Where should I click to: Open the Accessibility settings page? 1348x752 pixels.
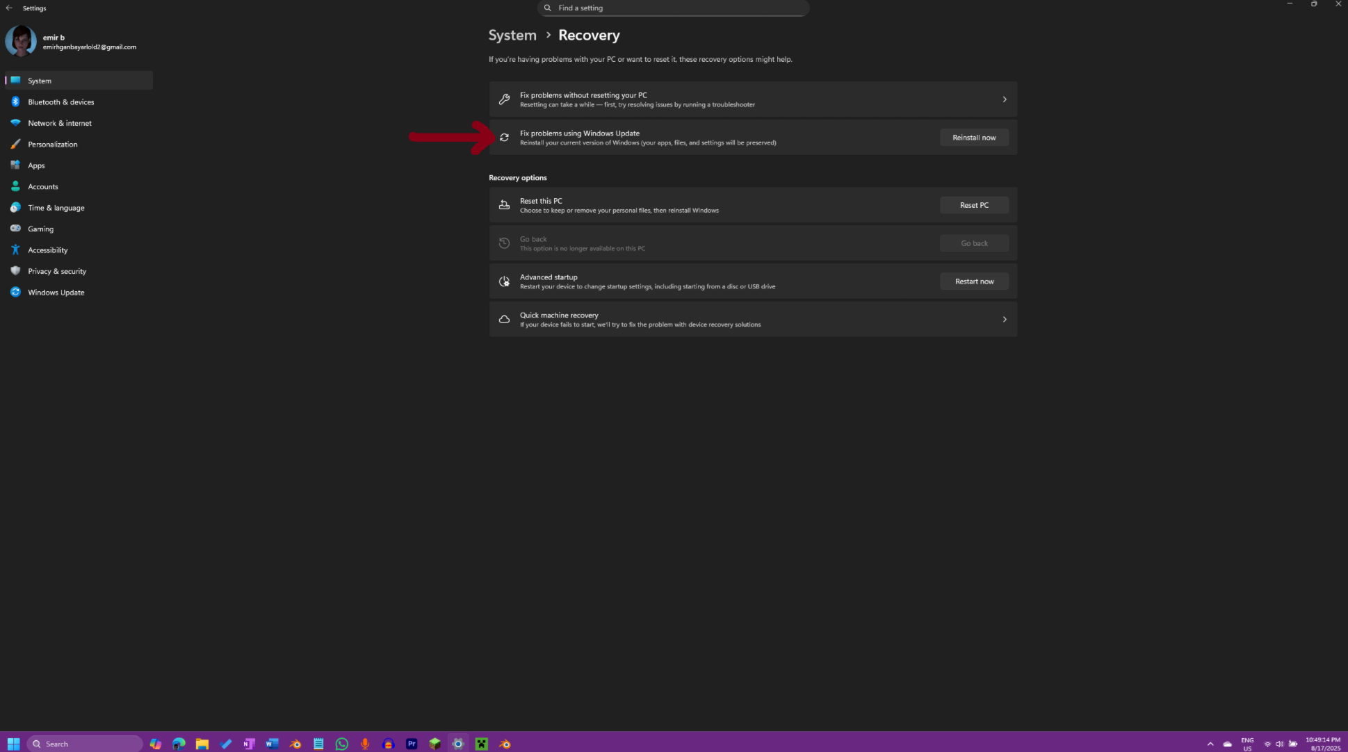click(79, 250)
